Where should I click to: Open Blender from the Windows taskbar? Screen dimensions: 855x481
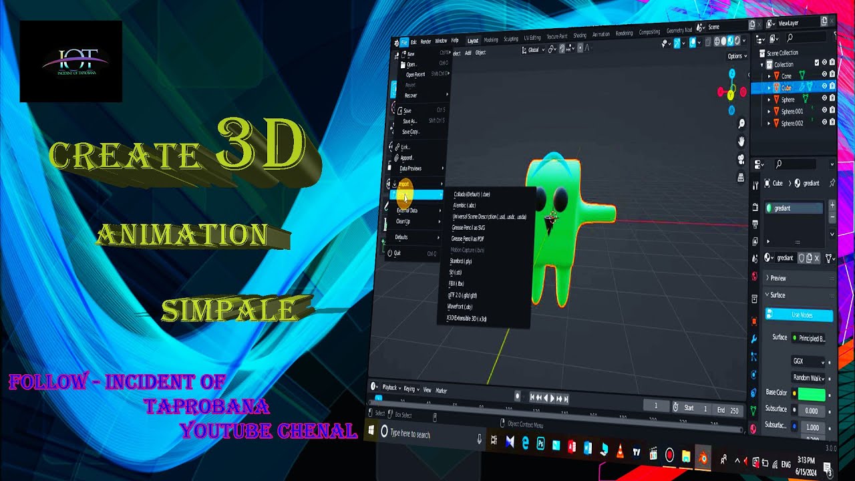click(x=703, y=458)
